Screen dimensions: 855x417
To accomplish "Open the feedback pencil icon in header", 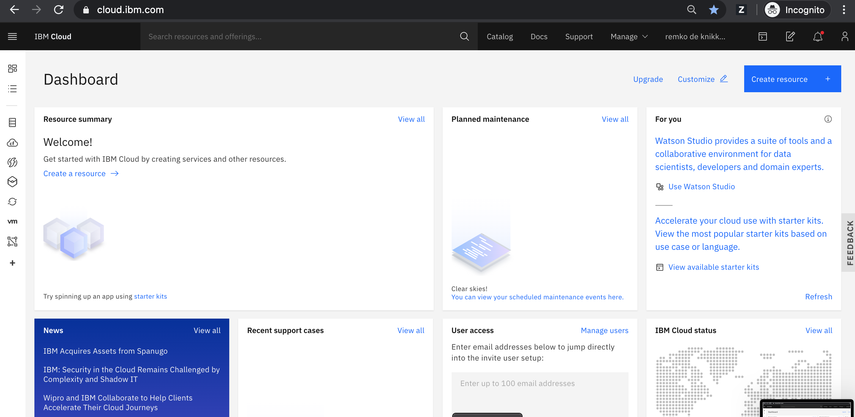I will pos(790,36).
